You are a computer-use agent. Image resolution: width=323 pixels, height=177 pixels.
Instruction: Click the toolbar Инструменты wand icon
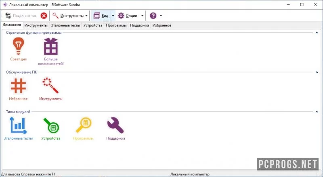click(55, 15)
